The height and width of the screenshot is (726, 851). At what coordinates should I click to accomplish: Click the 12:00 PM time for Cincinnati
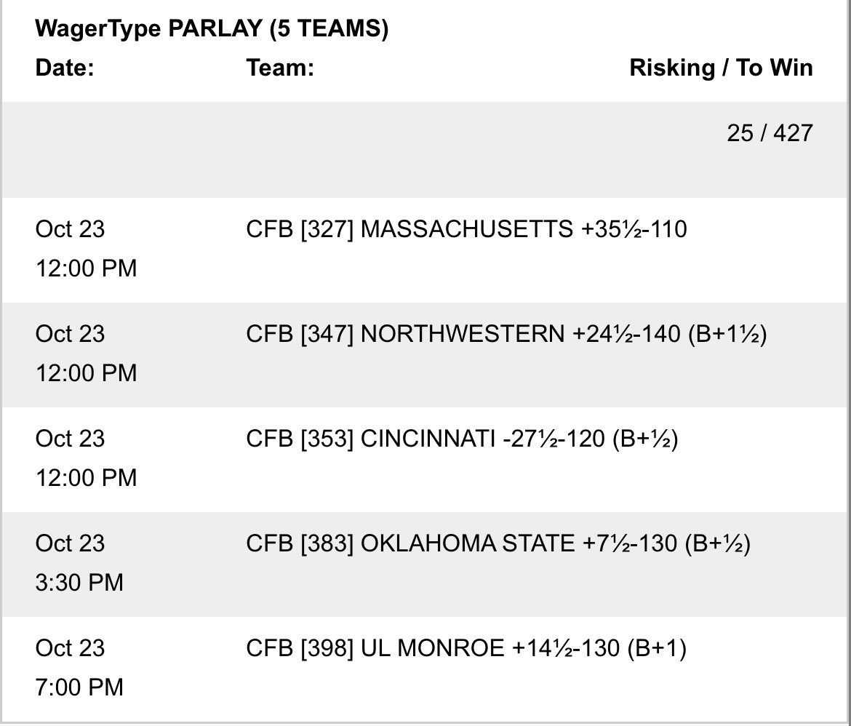87,478
